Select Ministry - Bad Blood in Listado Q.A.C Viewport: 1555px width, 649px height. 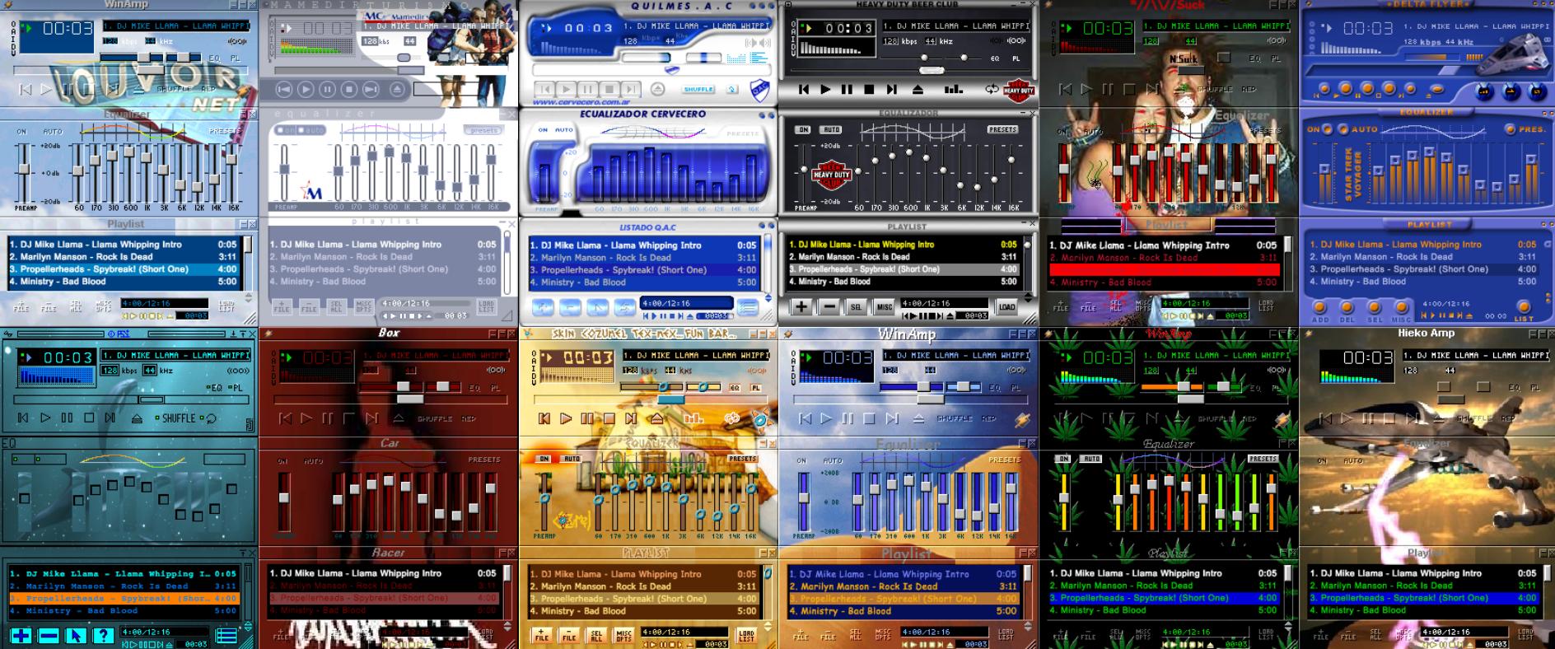[643, 282]
